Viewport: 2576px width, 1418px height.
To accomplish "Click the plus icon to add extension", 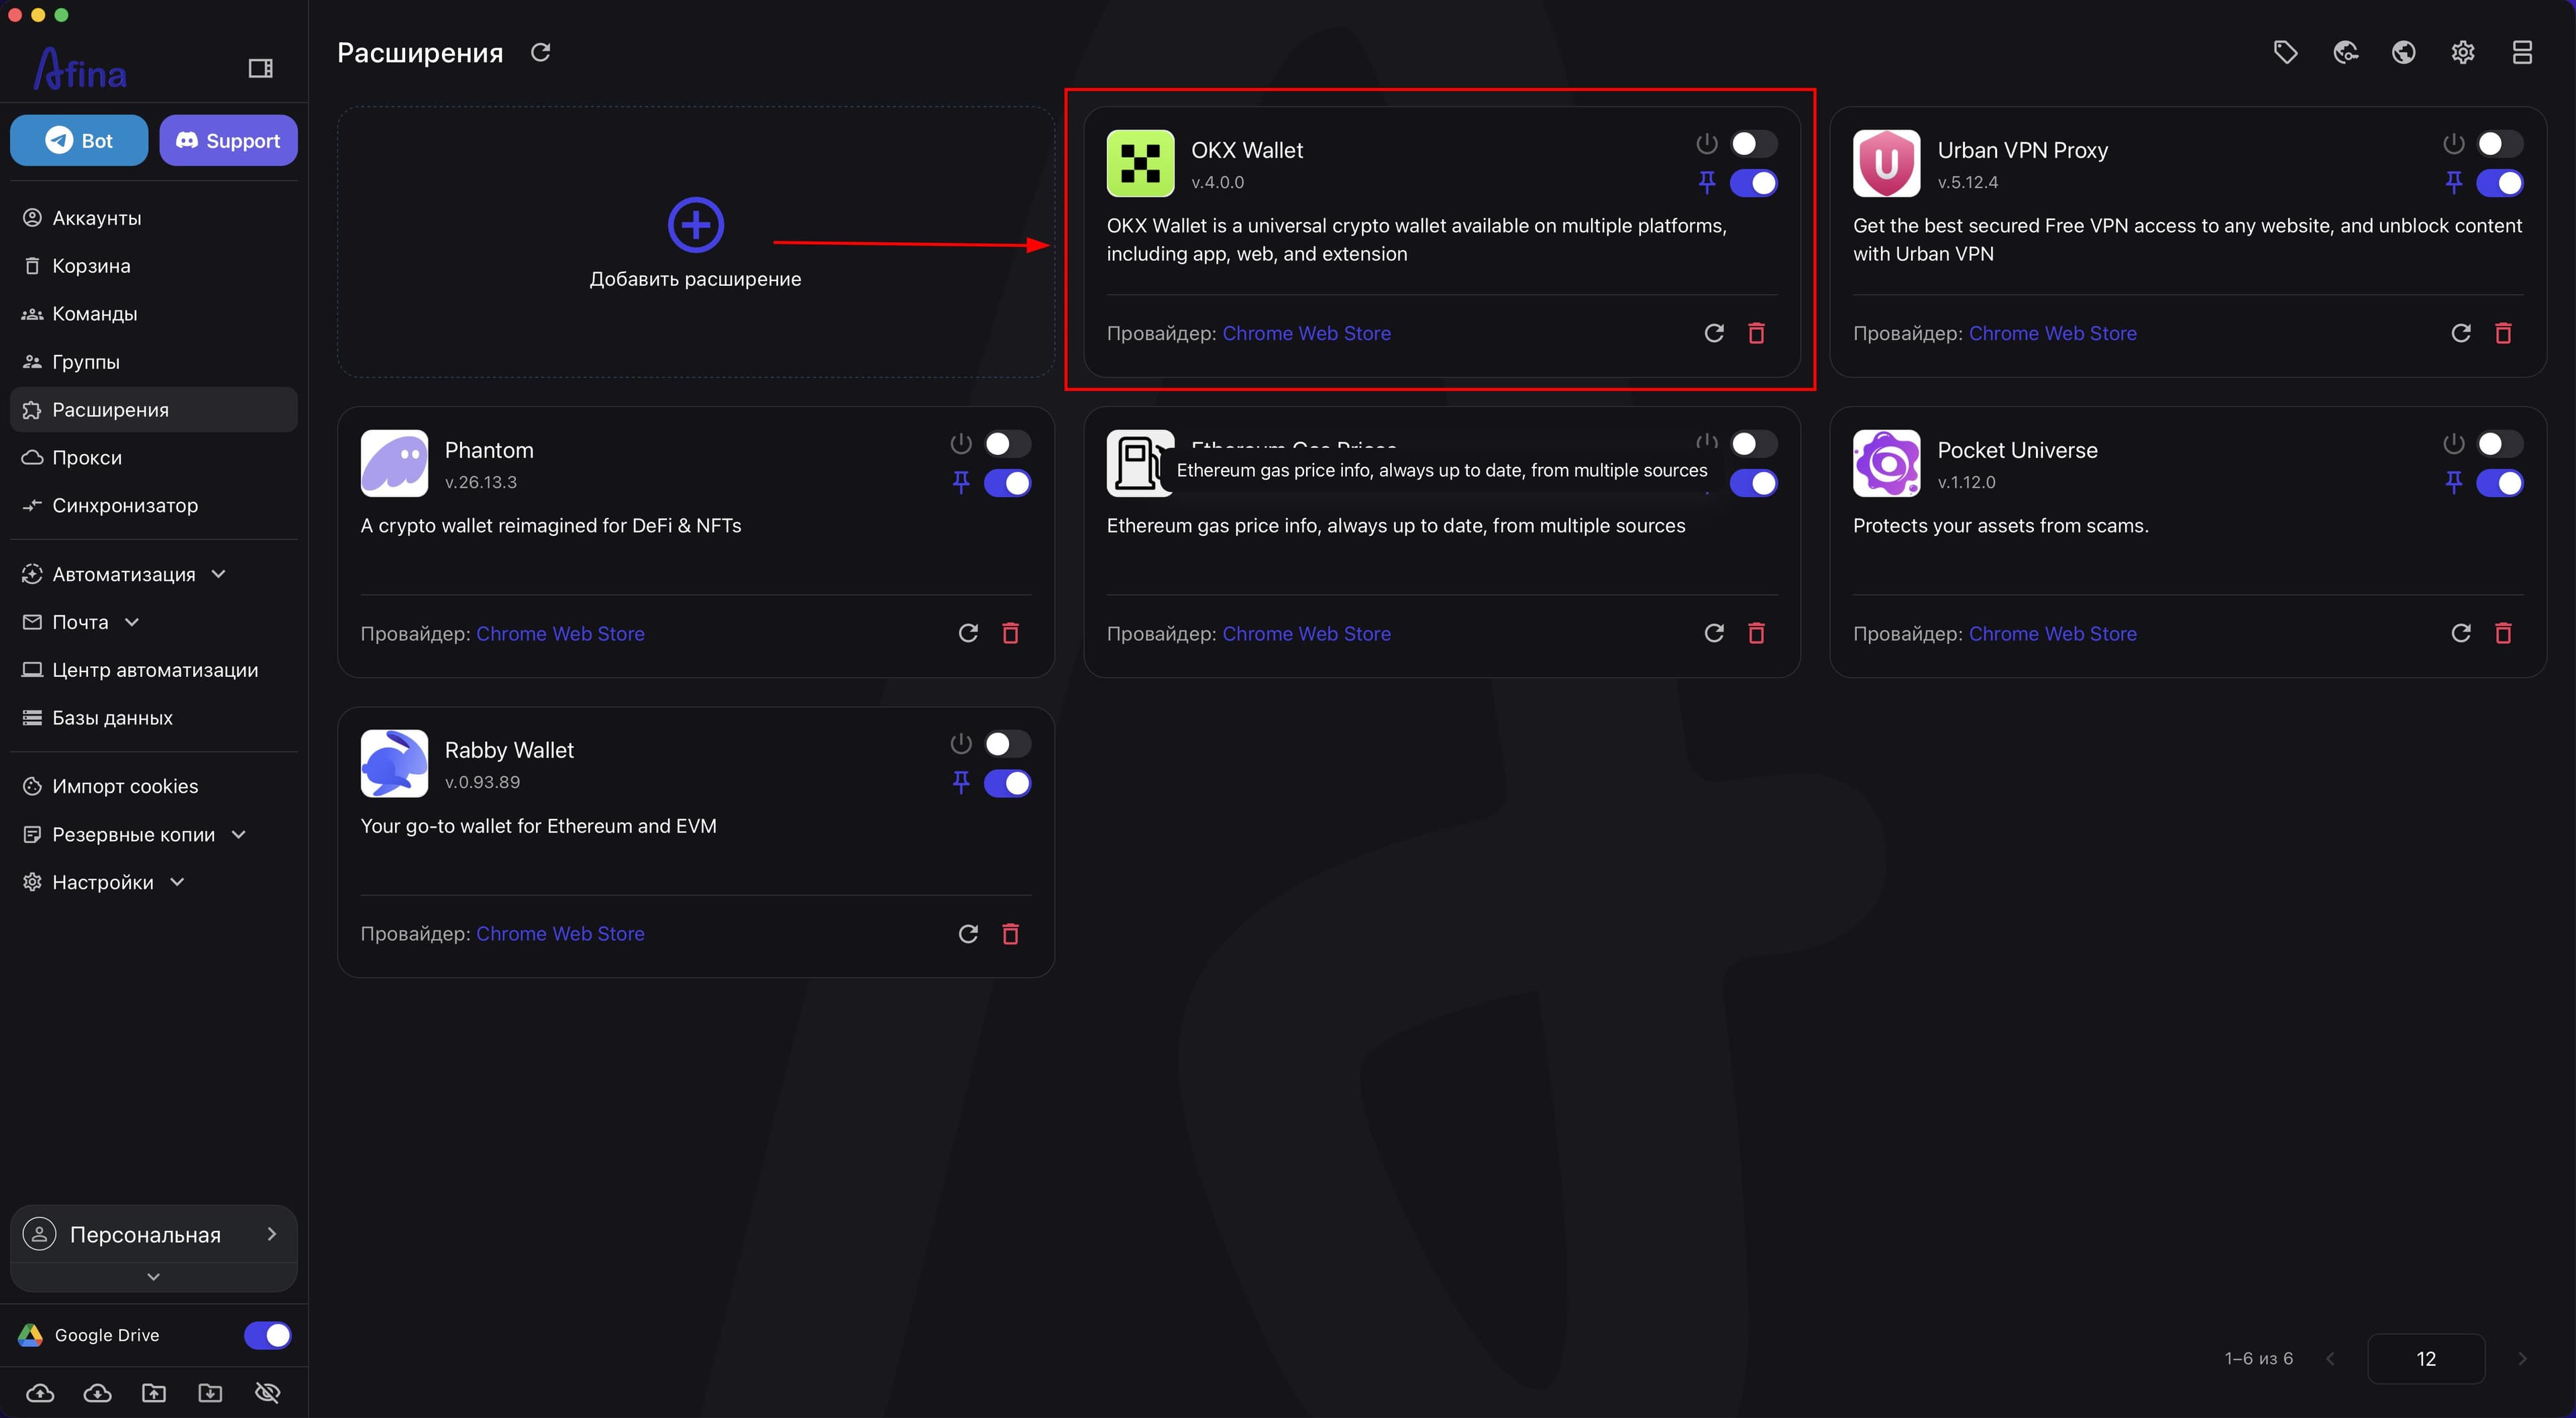I will 696,225.
